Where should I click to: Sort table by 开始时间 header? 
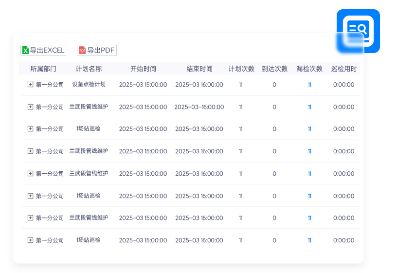coord(143,69)
